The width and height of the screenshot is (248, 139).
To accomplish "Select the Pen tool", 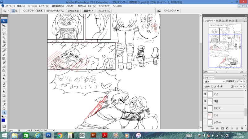I will [x=4, y=84].
